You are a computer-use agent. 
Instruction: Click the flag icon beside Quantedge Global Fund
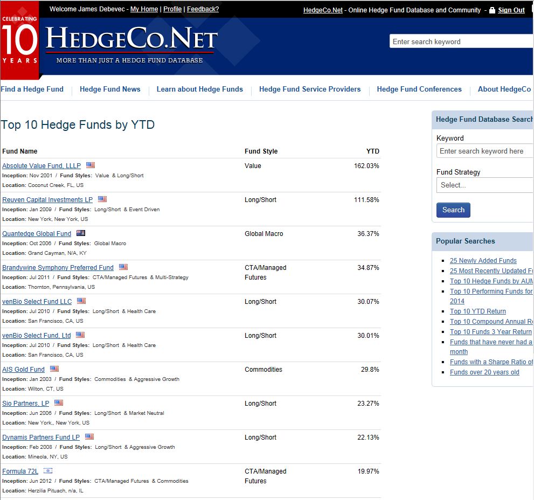pyautogui.click(x=81, y=233)
